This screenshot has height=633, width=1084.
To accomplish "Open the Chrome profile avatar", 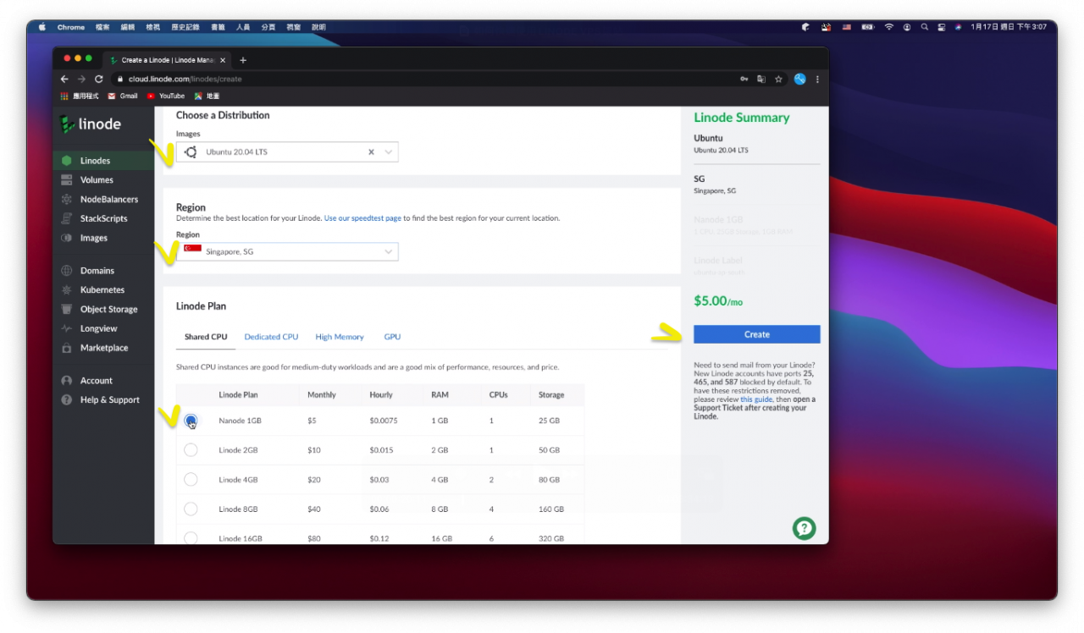I will coord(799,79).
